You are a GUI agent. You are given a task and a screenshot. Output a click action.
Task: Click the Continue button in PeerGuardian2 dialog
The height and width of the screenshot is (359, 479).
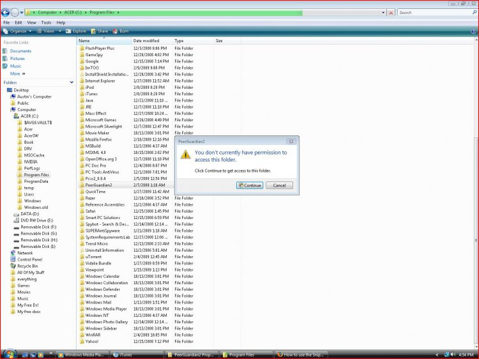tap(250, 185)
